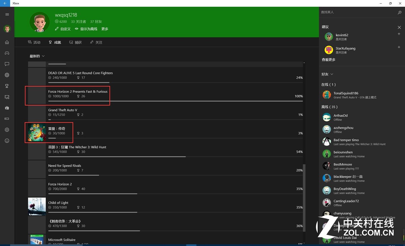Image resolution: width=405 pixels, height=246 pixels.
Task: Open Messages in the sidebar
Action: [x=7, y=64]
